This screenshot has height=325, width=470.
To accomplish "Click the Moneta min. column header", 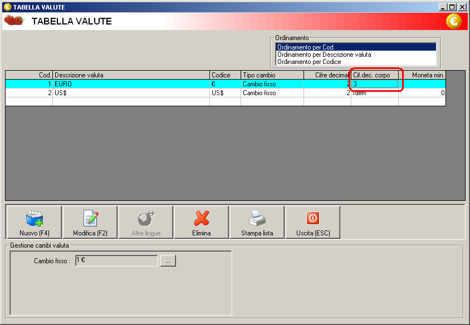I will [x=422, y=75].
